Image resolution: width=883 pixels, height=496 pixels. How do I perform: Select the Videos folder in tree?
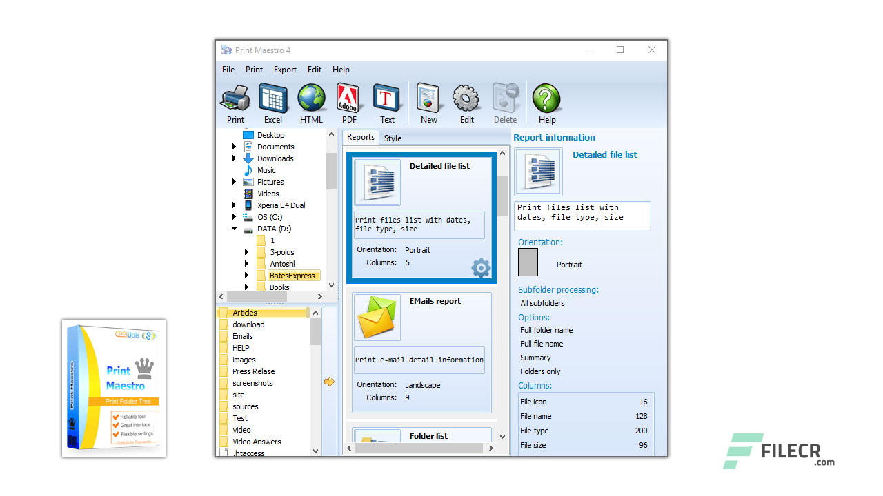click(x=268, y=194)
